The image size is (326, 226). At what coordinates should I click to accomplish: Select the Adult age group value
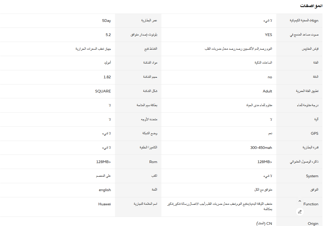(x=267, y=91)
